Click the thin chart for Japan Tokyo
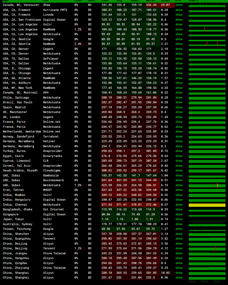The height and width of the screenshot is (285, 228). click(207, 221)
